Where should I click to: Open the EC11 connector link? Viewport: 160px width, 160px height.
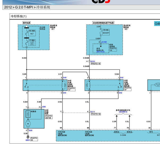point(93,112)
